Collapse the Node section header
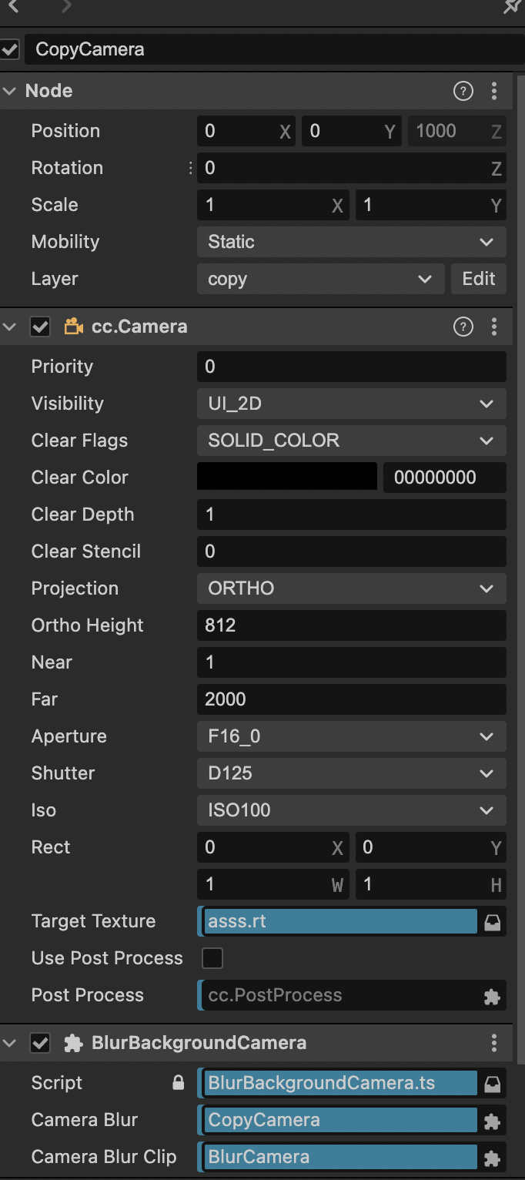 (x=10, y=91)
